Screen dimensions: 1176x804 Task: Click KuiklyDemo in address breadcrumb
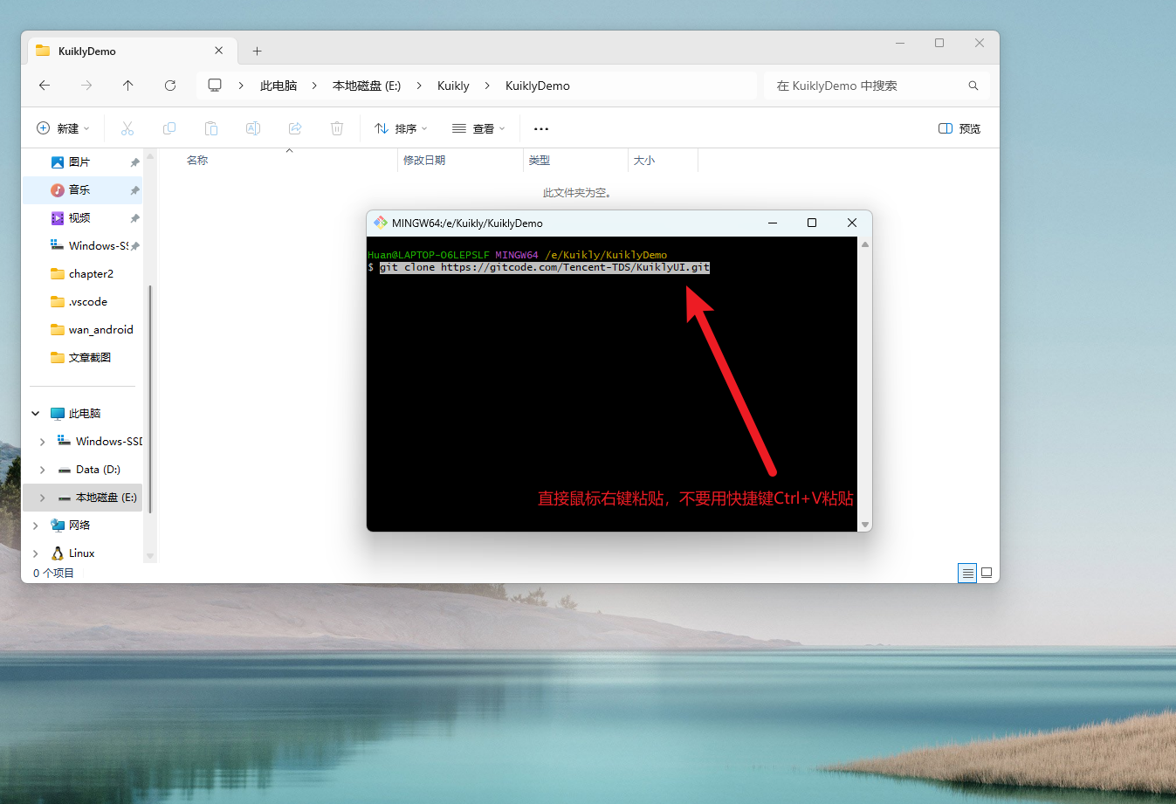coord(538,86)
